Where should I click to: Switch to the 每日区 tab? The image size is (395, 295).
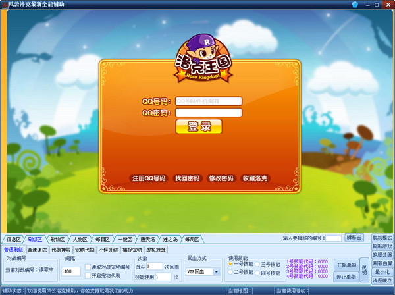pyautogui.click(x=102, y=239)
